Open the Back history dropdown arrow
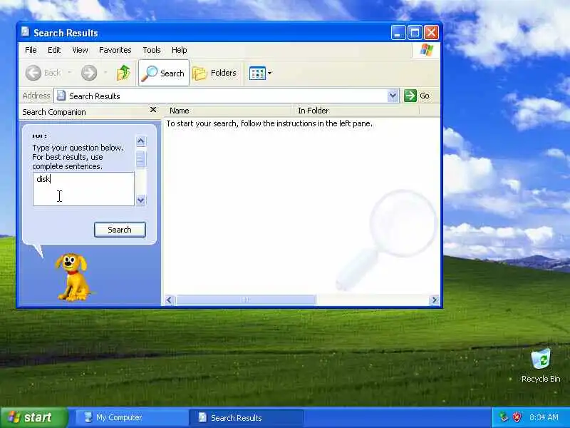Image resolution: width=570 pixels, height=428 pixels. click(x=69, y=73)
